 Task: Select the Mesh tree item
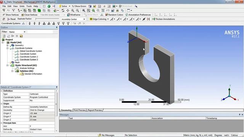[x=17, y=62]
